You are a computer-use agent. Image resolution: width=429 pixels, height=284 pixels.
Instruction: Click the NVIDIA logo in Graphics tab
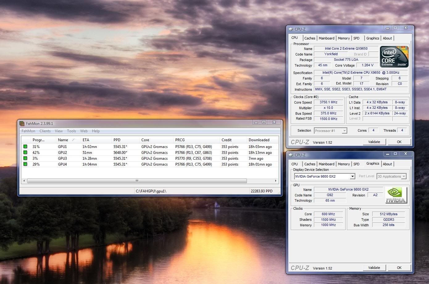pyautogui.click(x=396, y=195)
